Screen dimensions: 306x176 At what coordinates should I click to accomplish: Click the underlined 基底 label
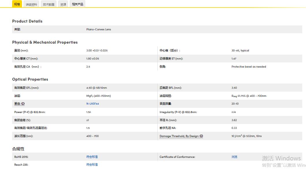(17, 104)
